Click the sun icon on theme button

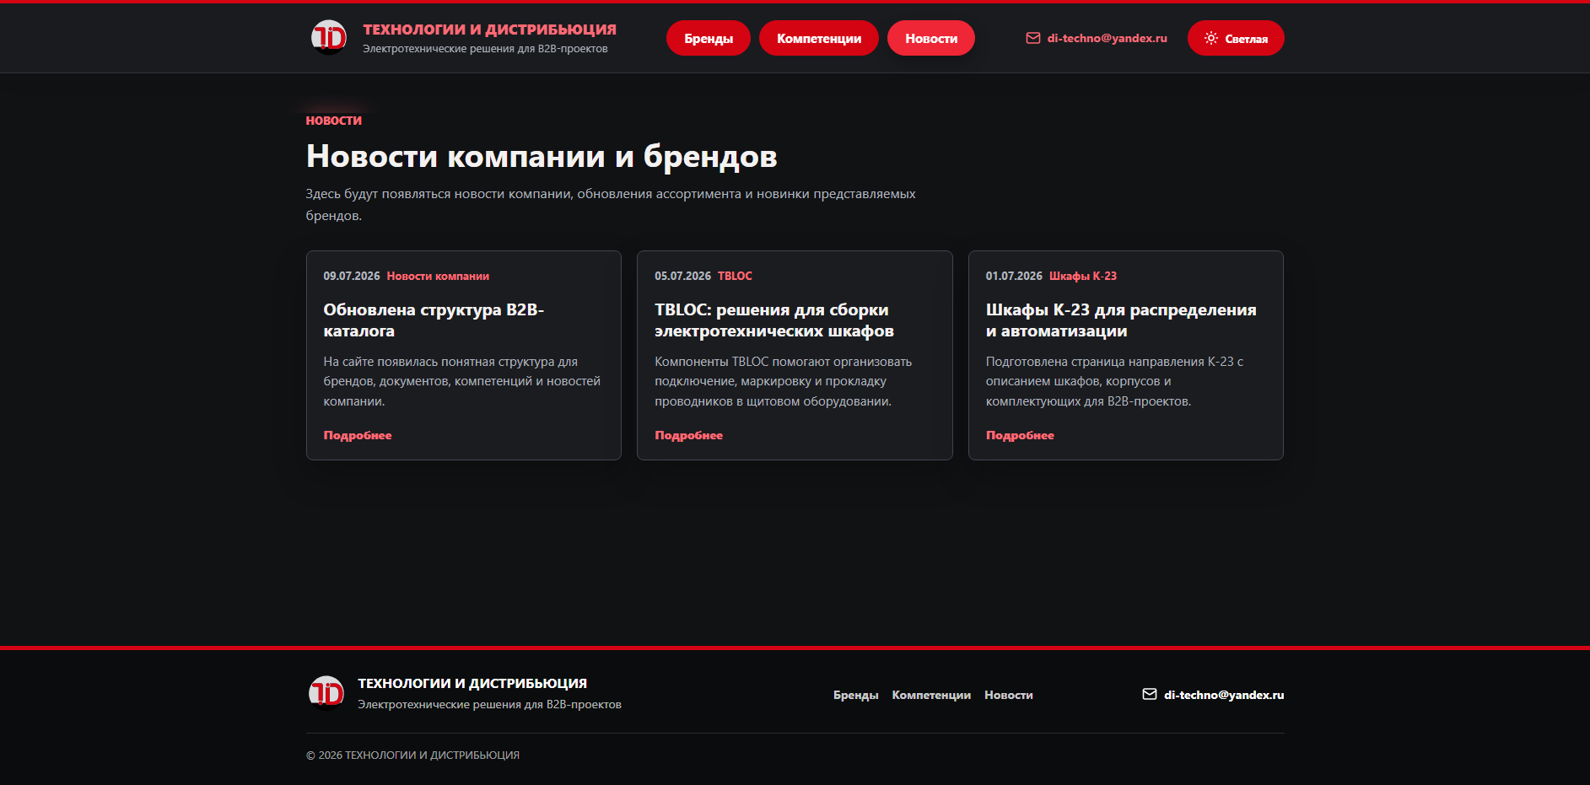coord(1210,38)
